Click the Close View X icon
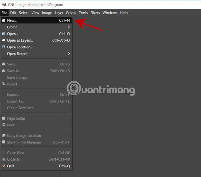This screenshot has width=201, height=177. 4,152
